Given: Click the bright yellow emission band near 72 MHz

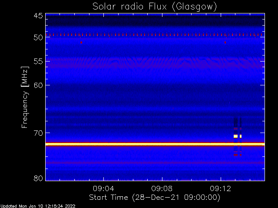Looking at the screenshot, I should click(x=155, y=144).
